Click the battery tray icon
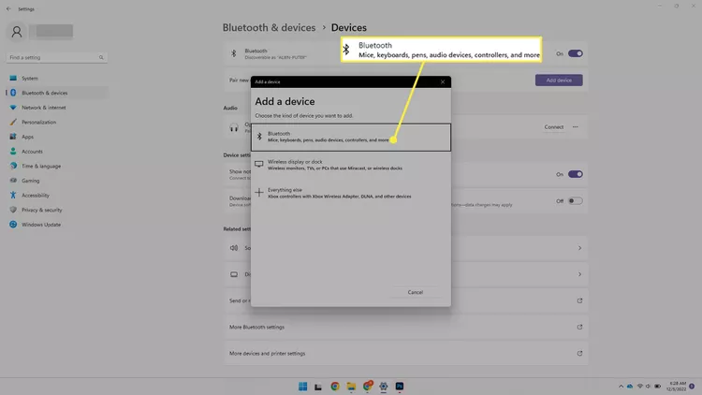 (x=657, y=386)
